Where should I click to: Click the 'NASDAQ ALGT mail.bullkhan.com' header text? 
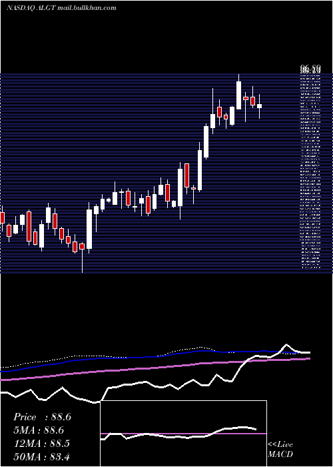click(61, 8)
